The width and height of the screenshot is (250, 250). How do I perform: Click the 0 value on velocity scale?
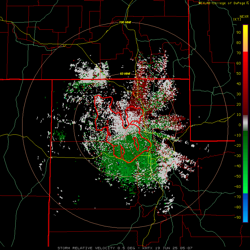(x=240, y=125)
